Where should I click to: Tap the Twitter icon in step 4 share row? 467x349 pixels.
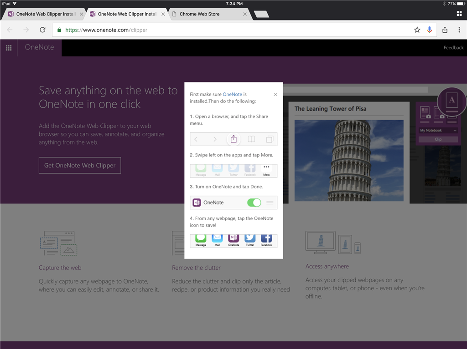(250, 240)
